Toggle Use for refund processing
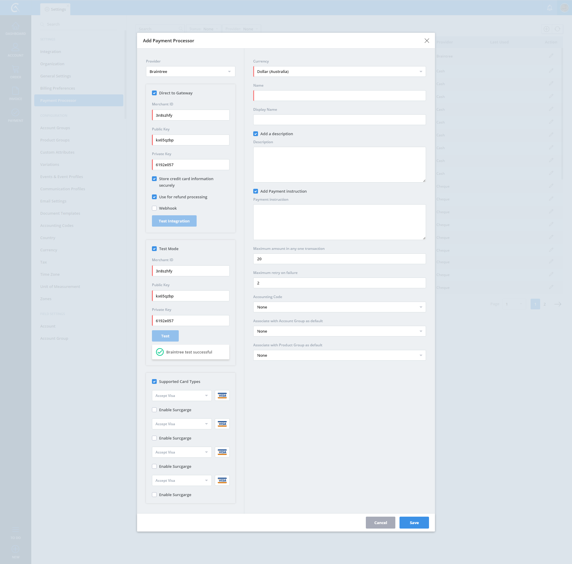Viewport: 572px width, 564px height. click(154, 197)
